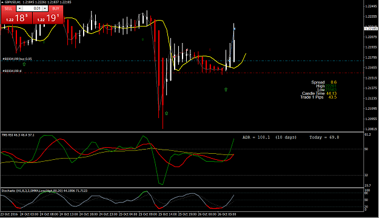
Task: Increase lot volume with the right arrow
Action: [45, 8]
